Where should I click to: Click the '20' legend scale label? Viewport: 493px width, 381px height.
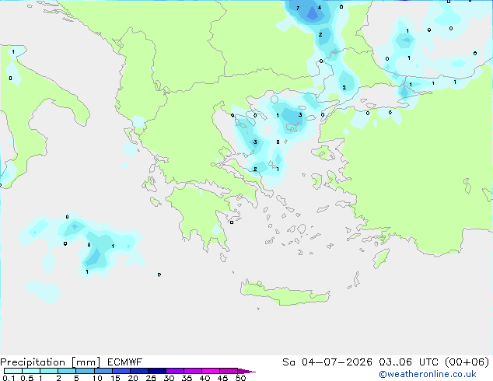pos(133,378)
